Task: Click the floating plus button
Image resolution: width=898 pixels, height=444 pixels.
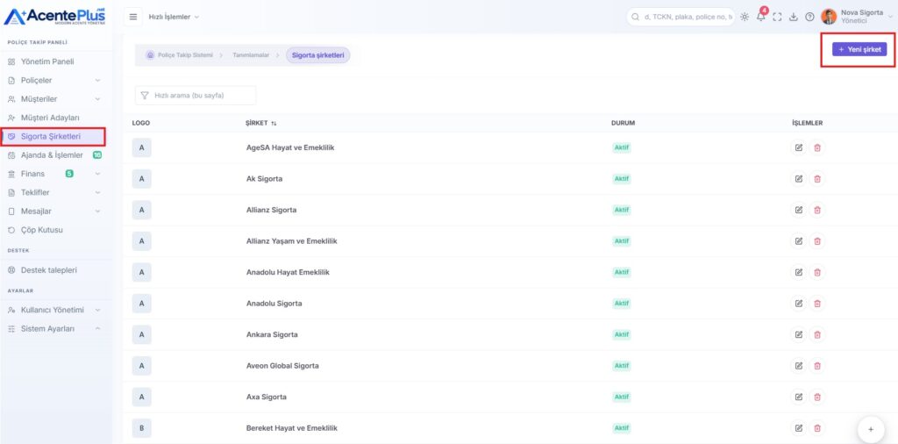Action: pyautogui.click(x=871, y=429)
